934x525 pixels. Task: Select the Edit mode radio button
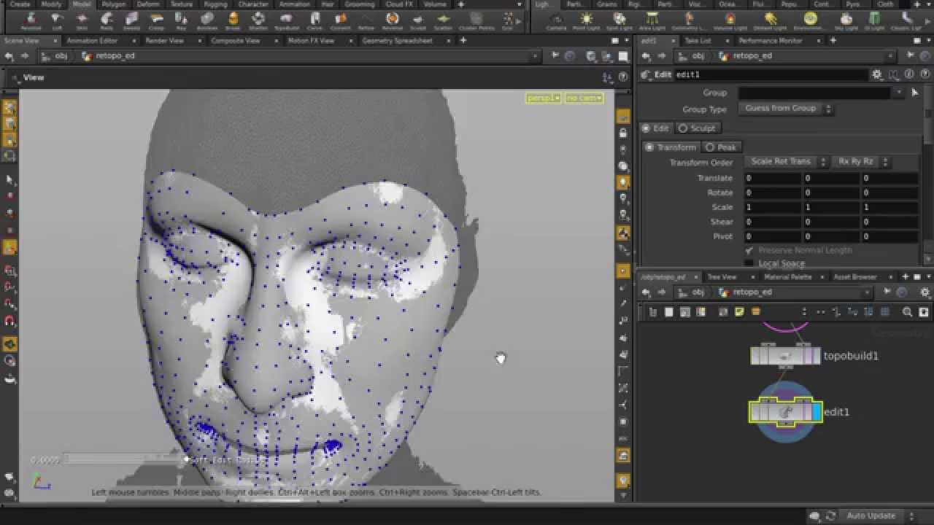(x=655, y=128)
